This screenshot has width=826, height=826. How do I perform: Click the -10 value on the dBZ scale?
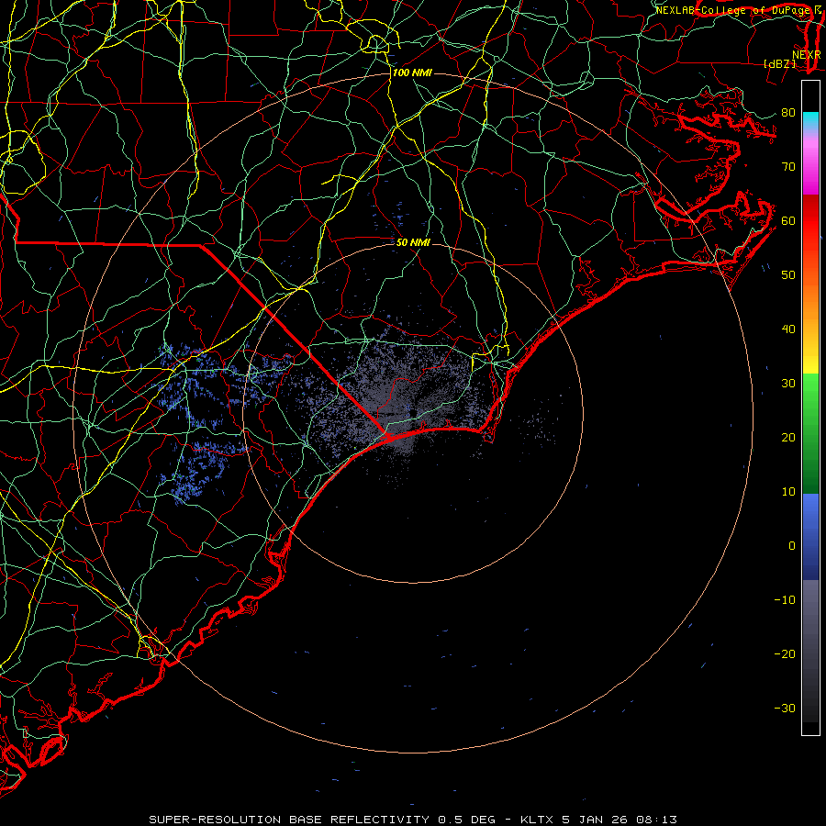pyautogui.click(x=785, y=600)
